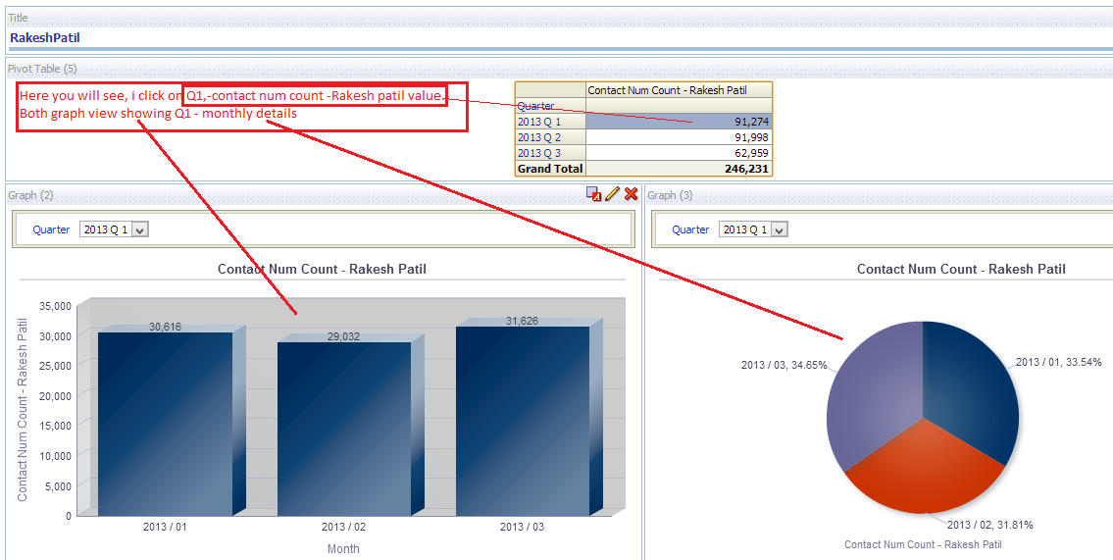1113x560 pixels.
Task: Click the 2013 / 03 x-axis label
Action: (x=522, y=527)
